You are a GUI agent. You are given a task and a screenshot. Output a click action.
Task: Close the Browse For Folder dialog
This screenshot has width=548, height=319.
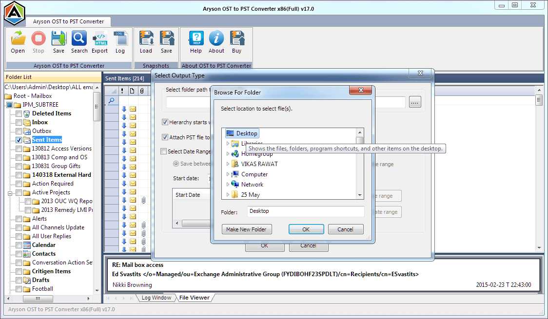pos(361,91)
